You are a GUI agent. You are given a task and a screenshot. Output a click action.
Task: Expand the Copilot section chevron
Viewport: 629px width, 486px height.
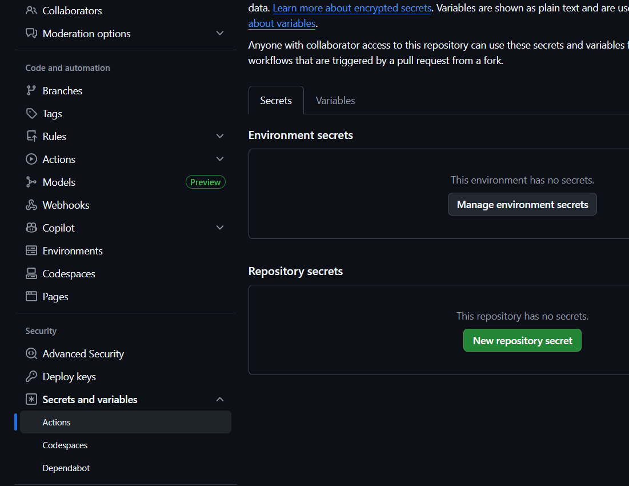(x=220, y=228)
